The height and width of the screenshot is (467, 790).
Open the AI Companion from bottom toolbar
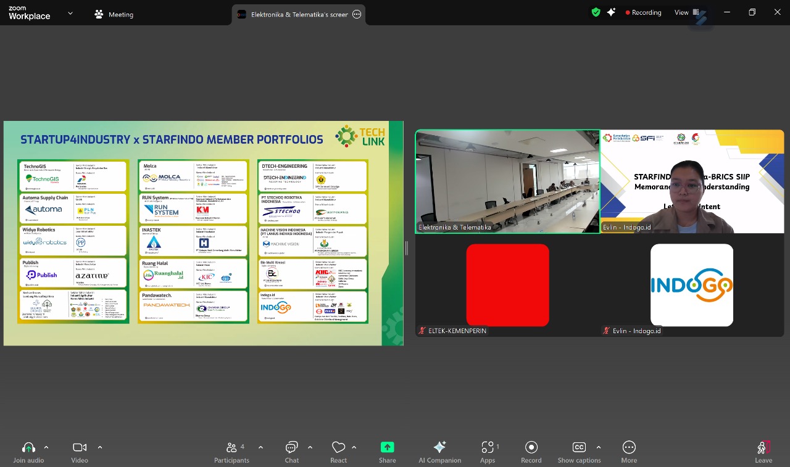coord(439,452)
